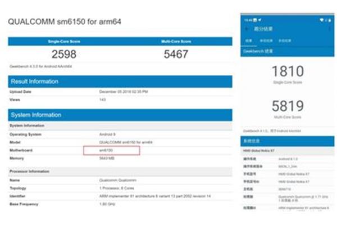Tap the paper-plane notification icon in status bar

pyautogui.click(x=259, y=20)
